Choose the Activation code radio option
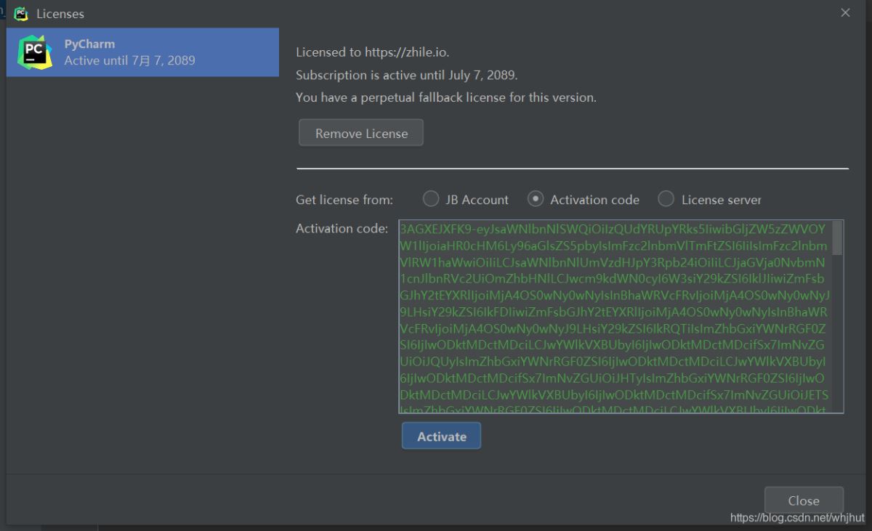872x531 pixels. pos(536,199)
